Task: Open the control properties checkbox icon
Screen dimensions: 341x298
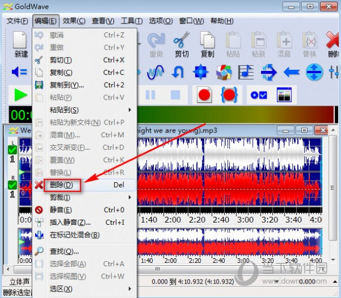Action: pyautogui.click(x=259, y=95)
